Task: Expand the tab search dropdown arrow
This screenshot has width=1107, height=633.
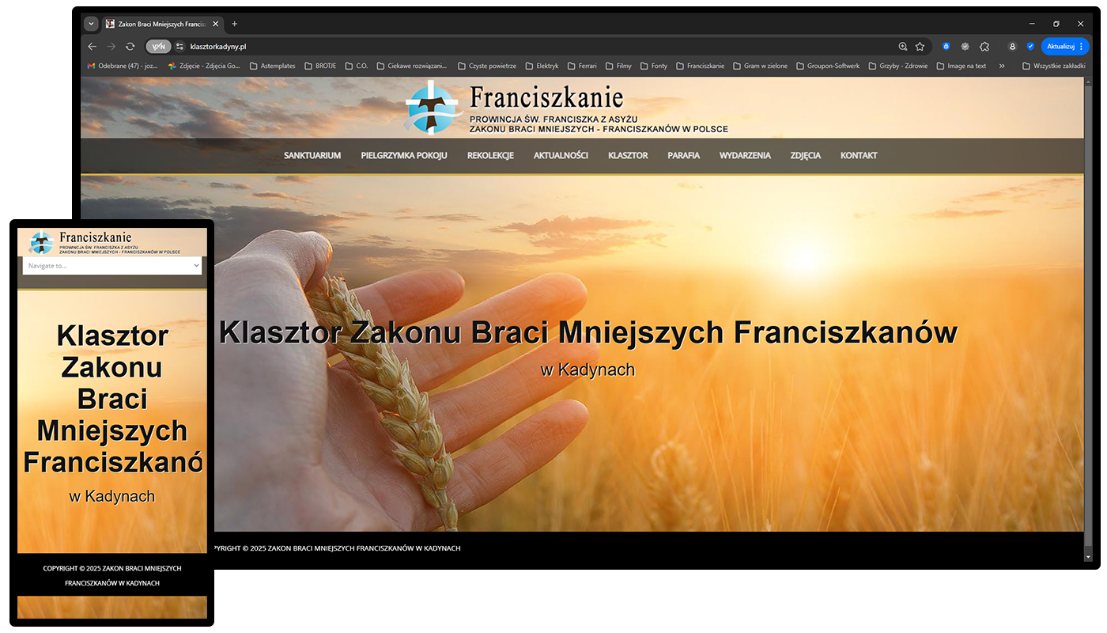Action: 91,24
